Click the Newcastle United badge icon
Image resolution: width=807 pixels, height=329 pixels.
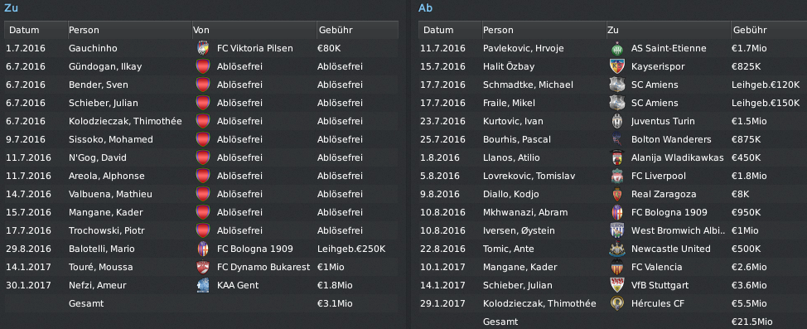click(x=616, y=249)
